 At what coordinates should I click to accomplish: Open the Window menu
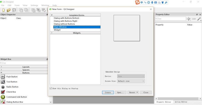coord(45,5)
